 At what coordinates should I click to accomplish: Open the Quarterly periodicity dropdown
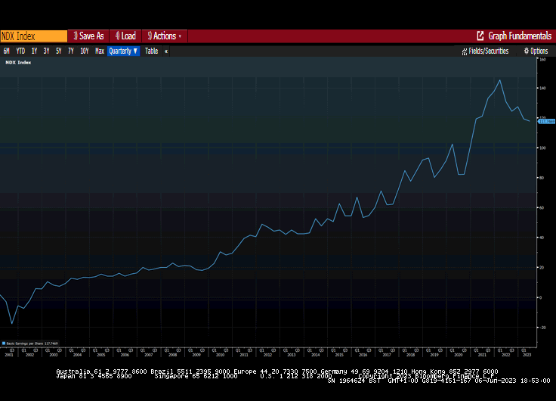tap(123, 51)
